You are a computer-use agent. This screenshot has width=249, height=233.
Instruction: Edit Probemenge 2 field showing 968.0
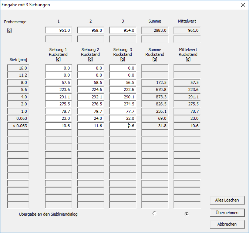click(91, 30)
